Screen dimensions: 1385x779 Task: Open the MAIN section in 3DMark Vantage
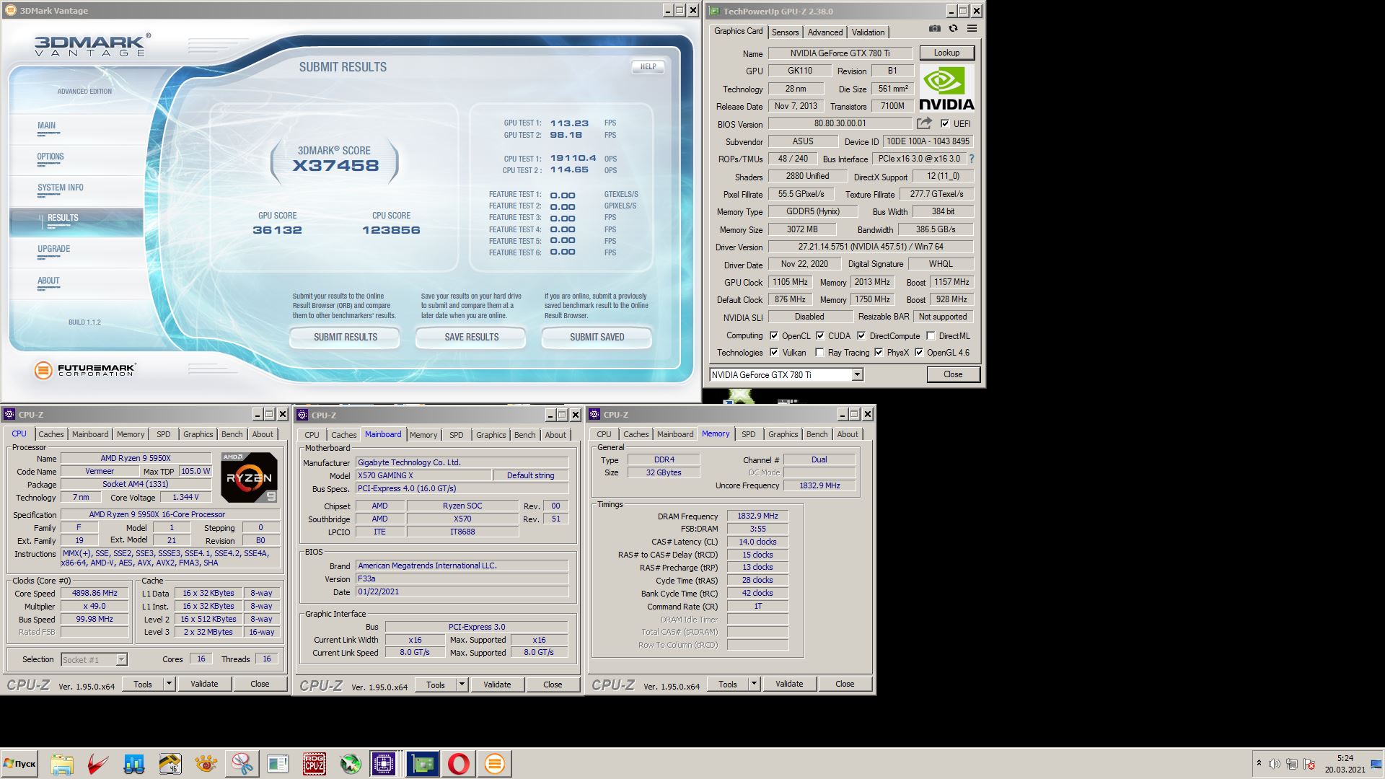pyautogui.click(x=46, y=126)
